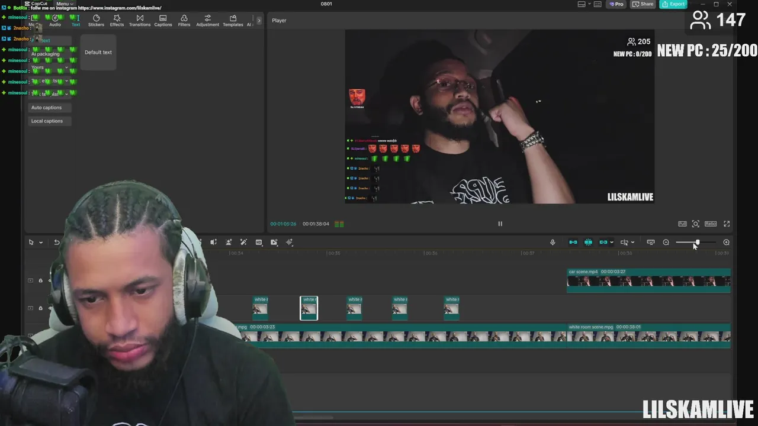Adjust the timeline zoom slider handle
The width and height of the screenshot is (758, 426).
coord(698,242)
